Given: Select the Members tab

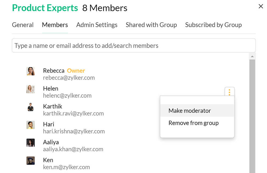Looking at the screenshot, I should click(x=55, y=25).
